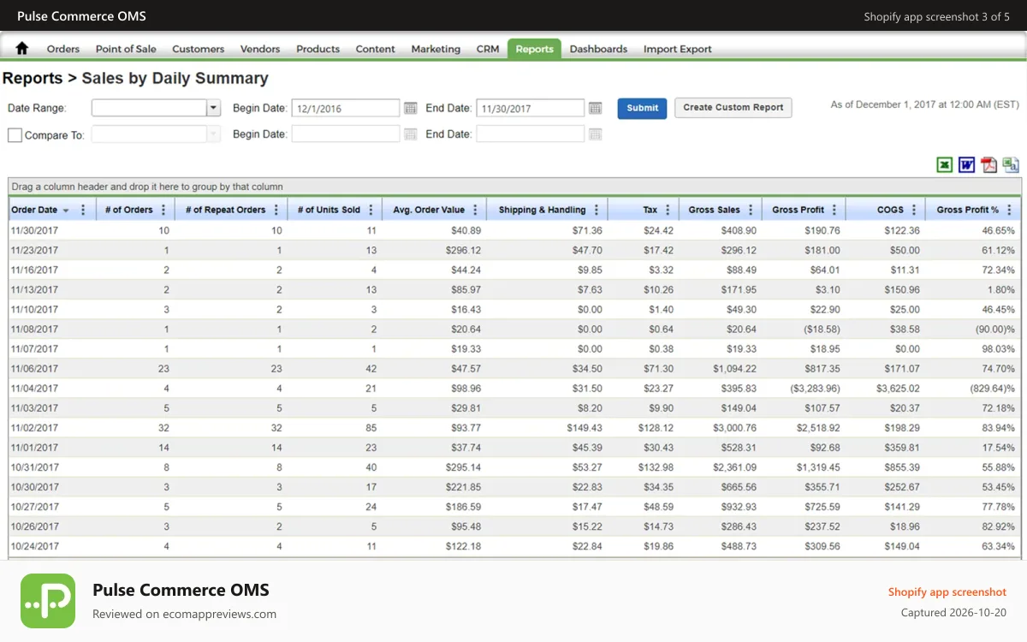Viewport: 1027px width, 642px height.
Task: Expand the Compare To range dropdown
Action: point(214,134)
